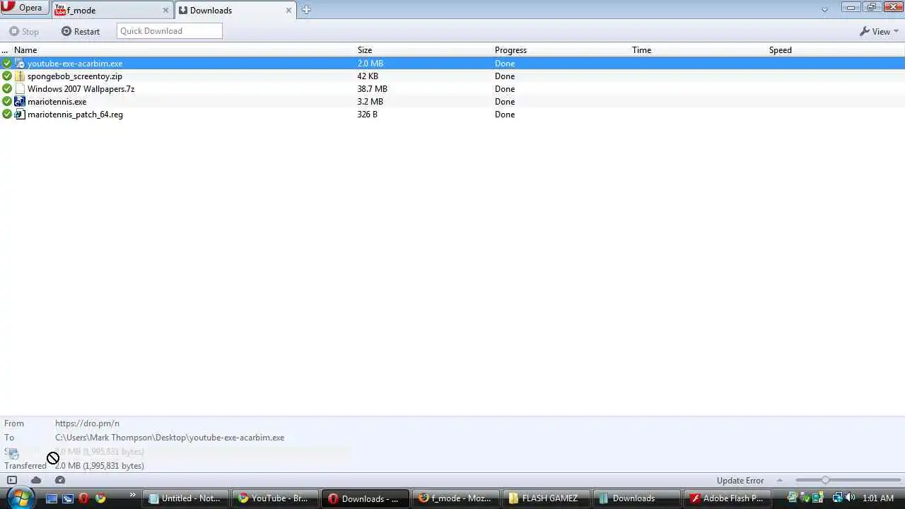Click the status column header with dots

pos(5,50)
